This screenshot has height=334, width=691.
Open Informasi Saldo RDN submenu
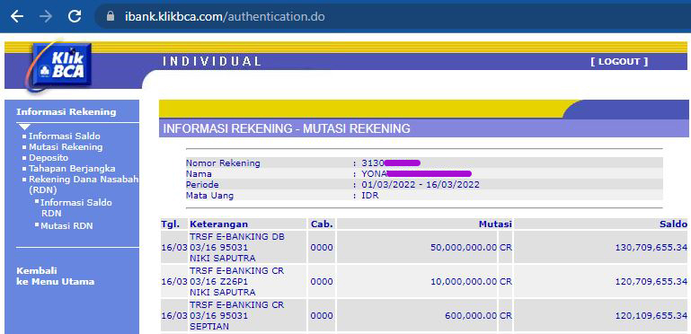click(75, 207)
